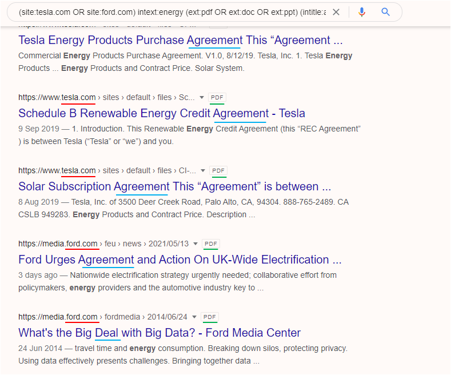Open Tesla Energy Products Purchase Agreement result
Viewport: 451px width, 375px height.
tap(180, 40)
